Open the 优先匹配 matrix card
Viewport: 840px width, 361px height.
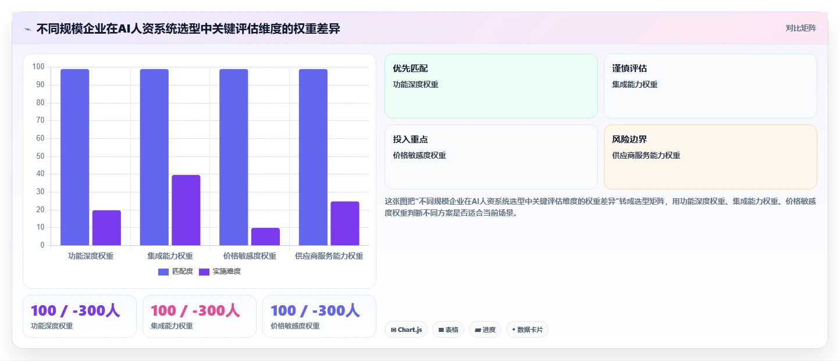491,86
